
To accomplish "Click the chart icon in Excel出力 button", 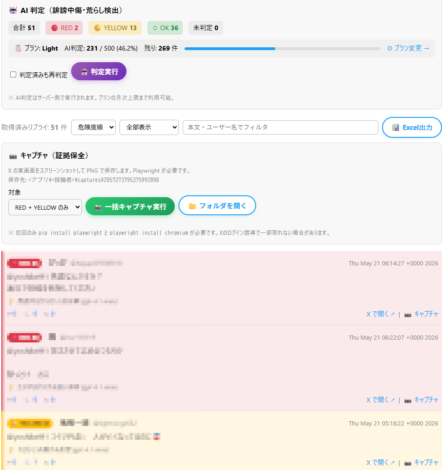I will point(396,128).
